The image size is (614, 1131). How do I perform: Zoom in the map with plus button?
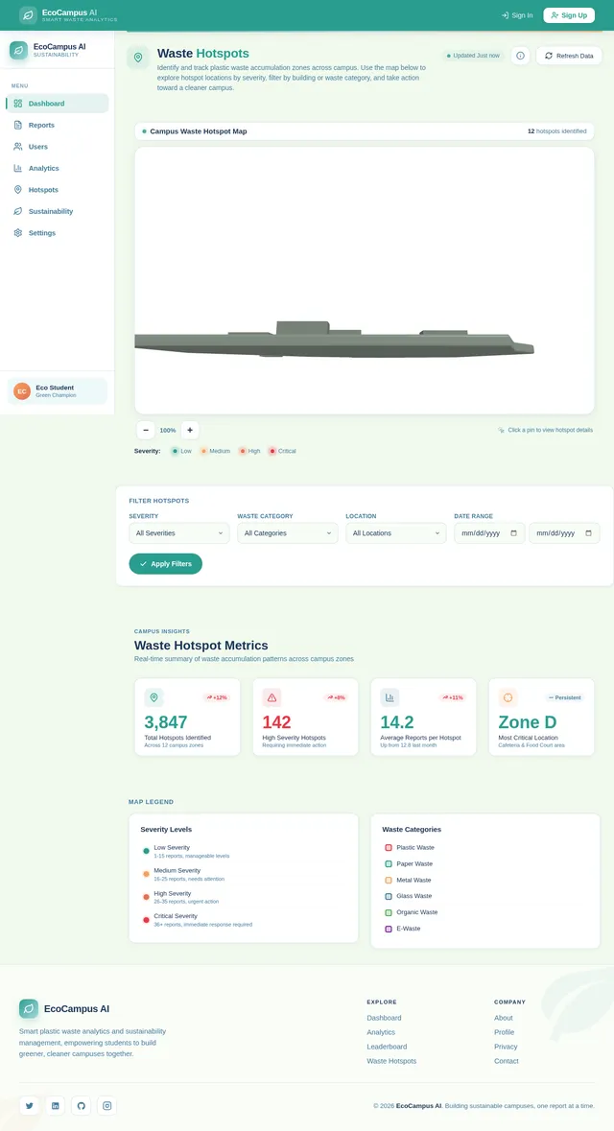(x=190, y=430)
